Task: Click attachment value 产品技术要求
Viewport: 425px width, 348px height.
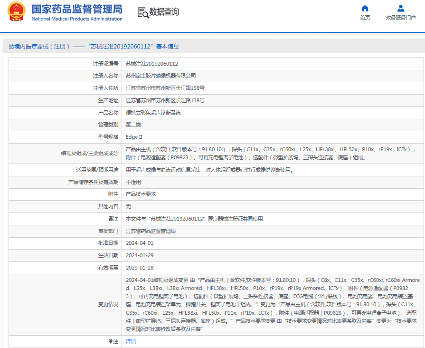Action: pos(141,194)
